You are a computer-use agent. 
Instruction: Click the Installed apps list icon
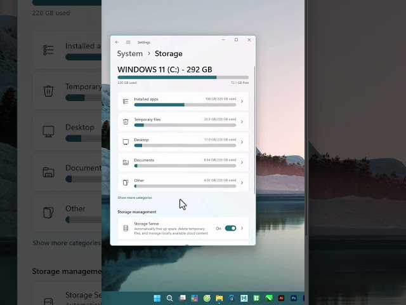click(126, 102)
